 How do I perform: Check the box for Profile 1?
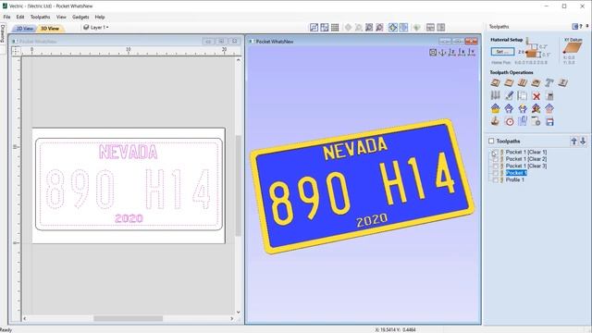pos(496,180)
